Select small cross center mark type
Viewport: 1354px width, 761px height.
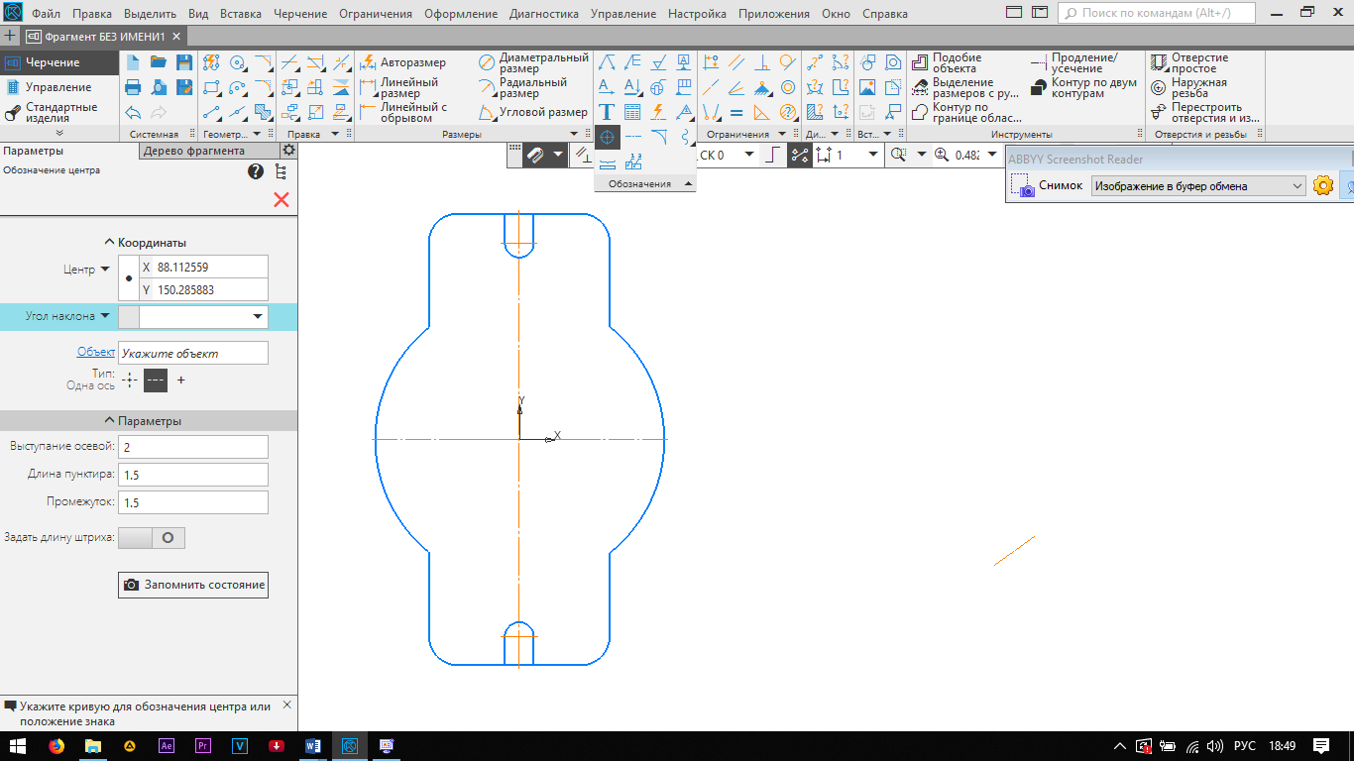tap(180, 380)
